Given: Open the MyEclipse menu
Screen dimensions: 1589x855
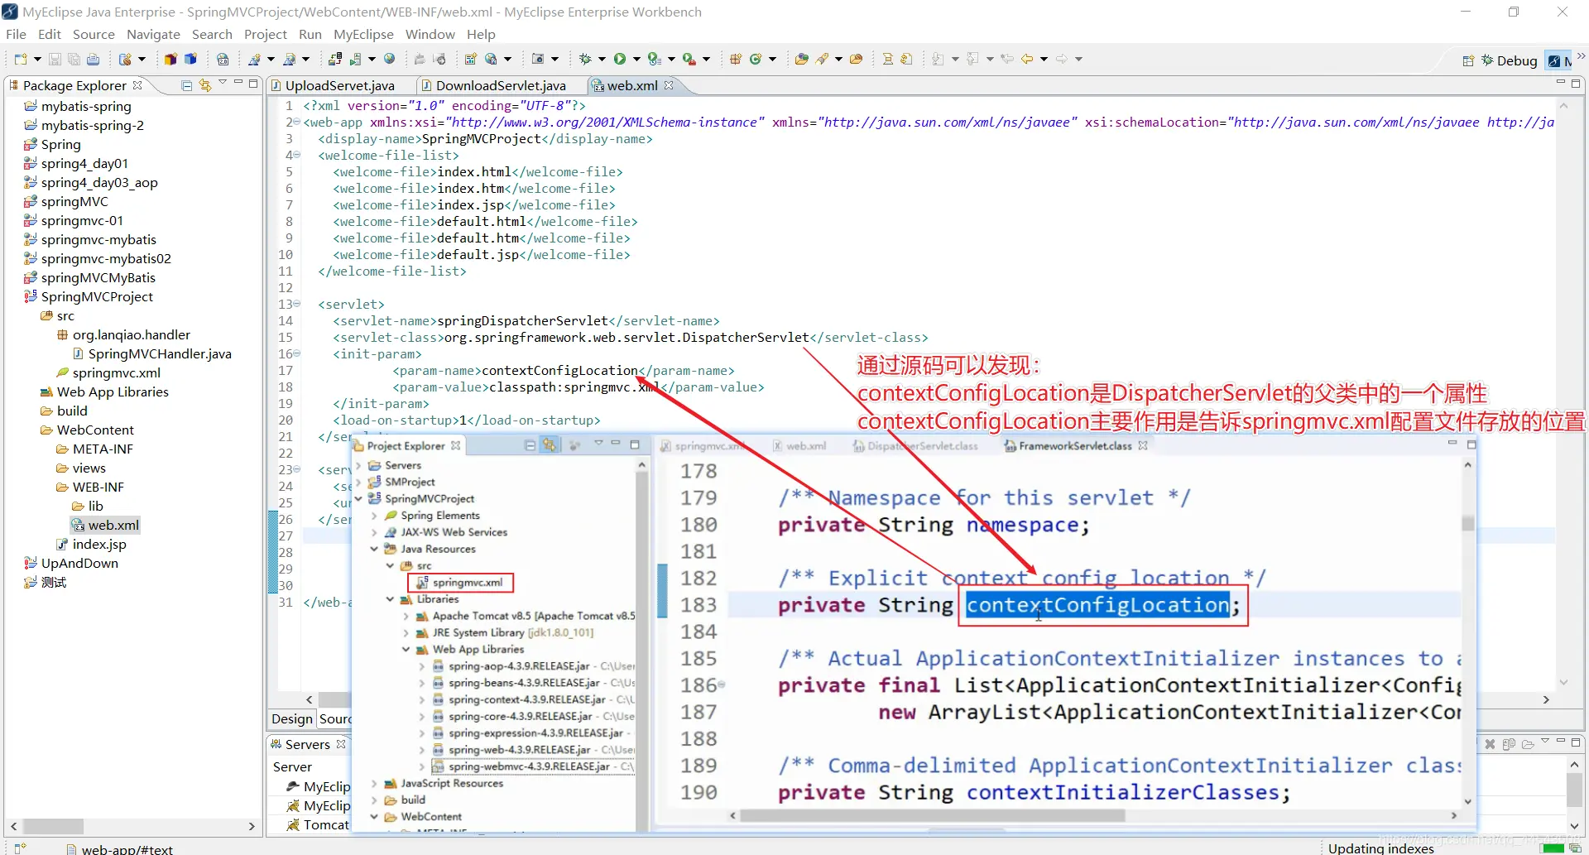Looking at the screenshot, I should (363, 34).
